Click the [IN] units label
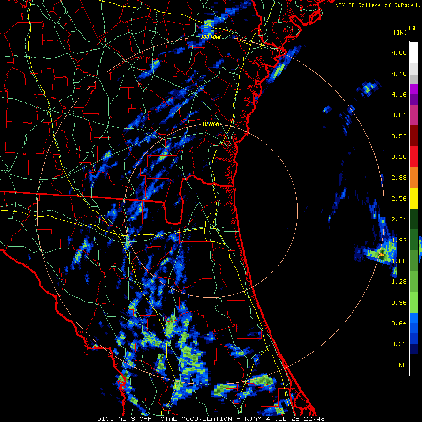Screen dimensions: 422x422 (400, 32)
